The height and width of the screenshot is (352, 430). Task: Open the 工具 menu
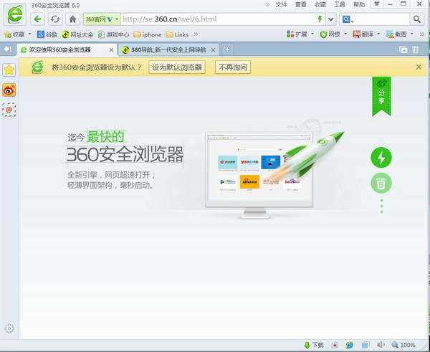[340, 4]
